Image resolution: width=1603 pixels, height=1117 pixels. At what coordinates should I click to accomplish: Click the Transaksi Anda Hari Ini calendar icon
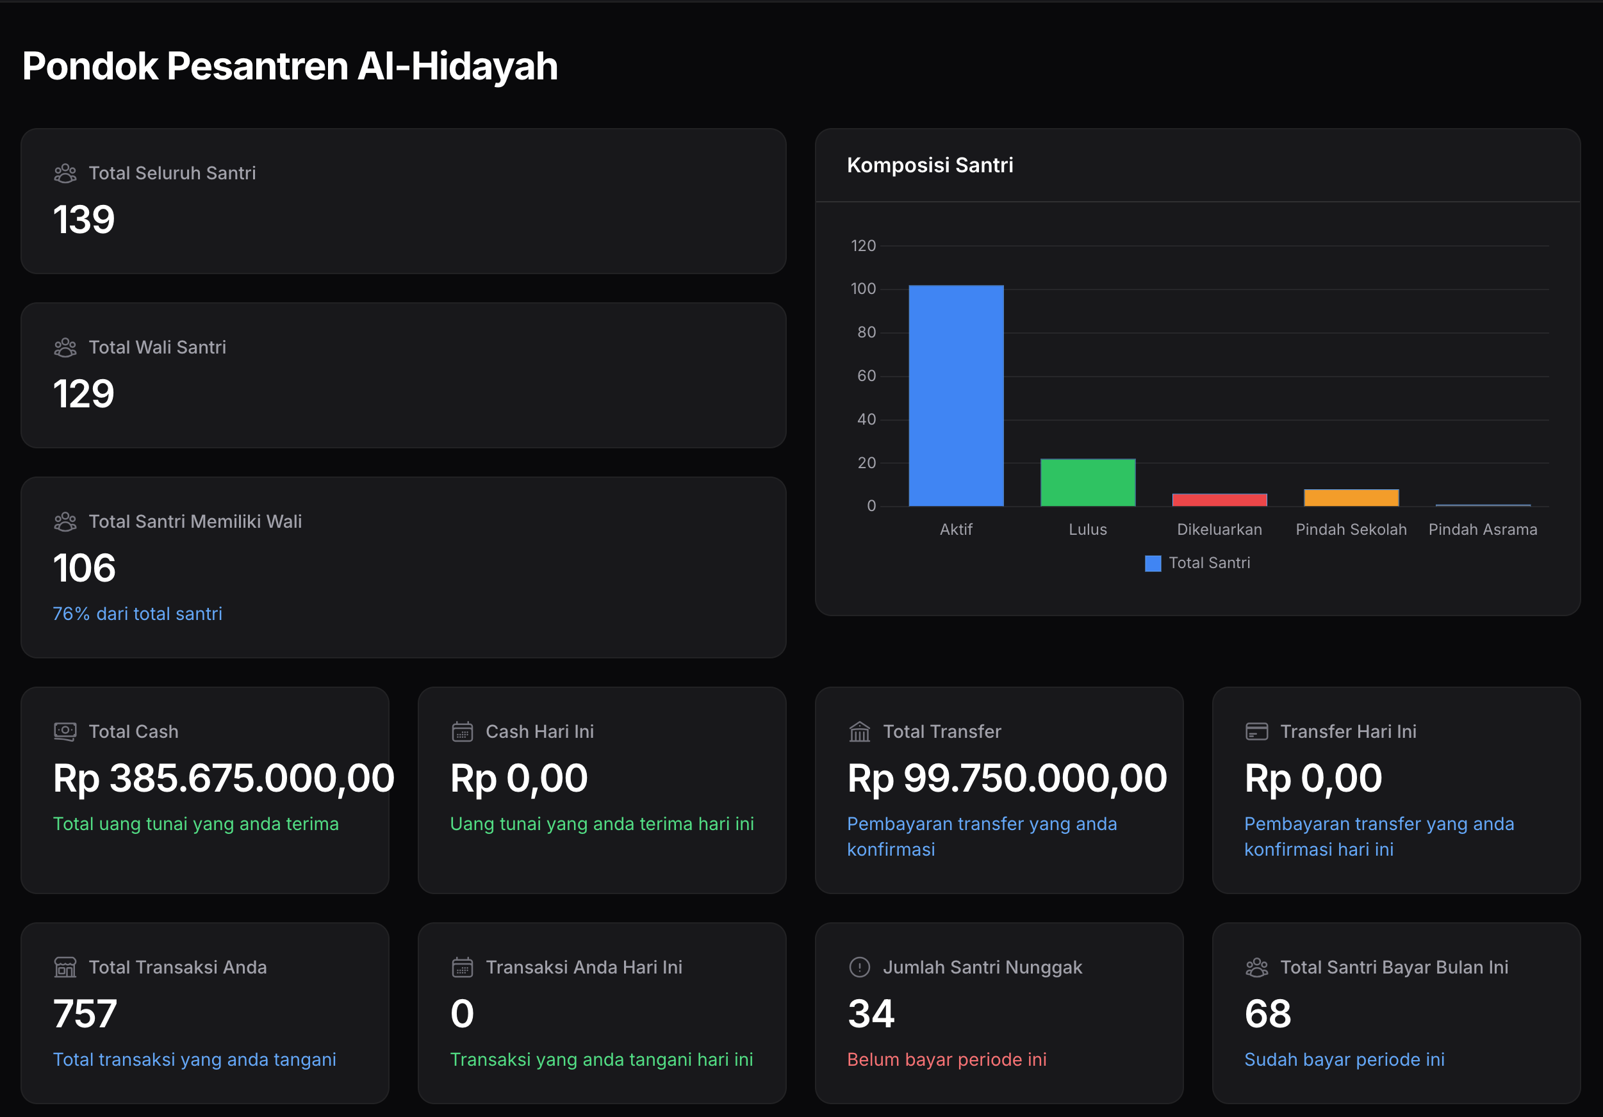(x=462, y=967)
